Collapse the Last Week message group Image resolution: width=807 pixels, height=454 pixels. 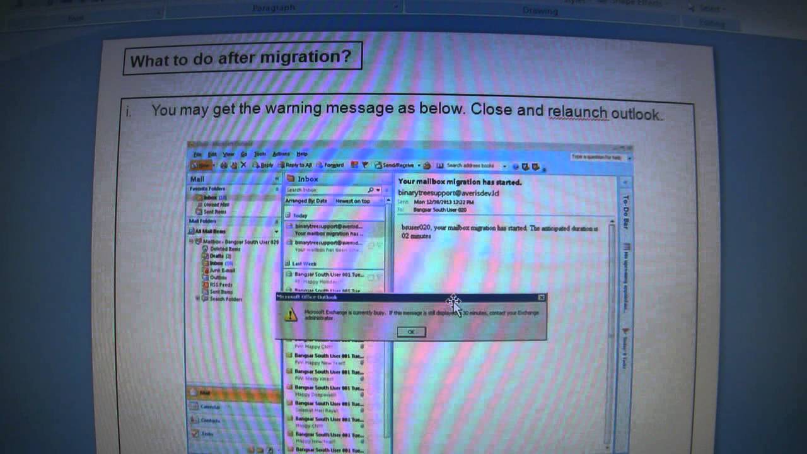click(289, 264)
